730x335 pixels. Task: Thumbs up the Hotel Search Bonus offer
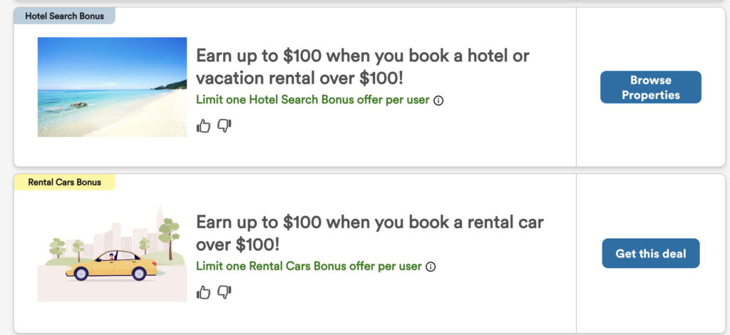click(204, 126)
